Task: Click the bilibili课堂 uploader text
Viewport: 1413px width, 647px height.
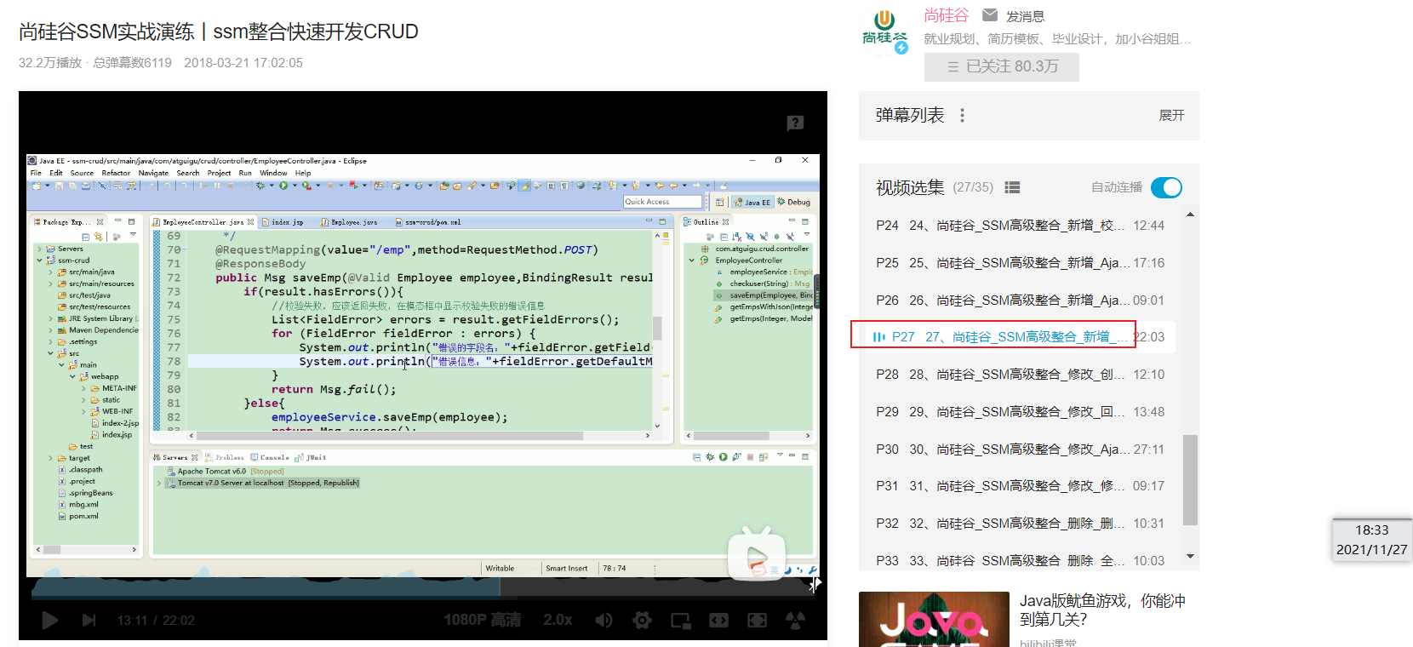Action: click(x=1048, y=643)
